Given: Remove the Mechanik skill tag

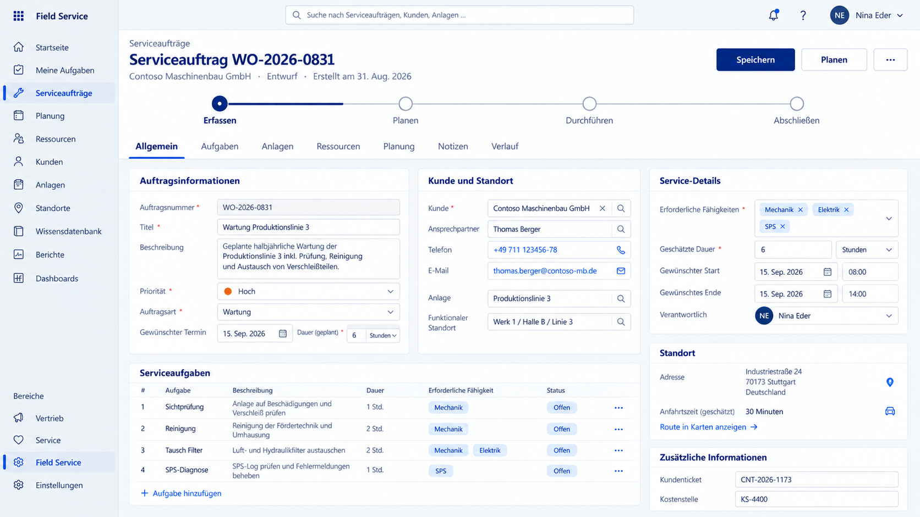Looking at the screenshot, I should (801, 210).
